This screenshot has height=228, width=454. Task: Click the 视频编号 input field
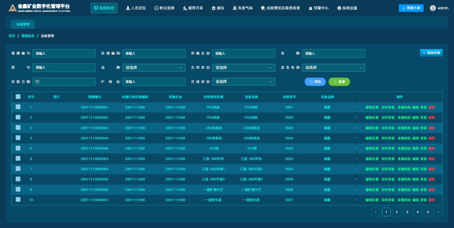pyautogui.click(x=64, y=54)
